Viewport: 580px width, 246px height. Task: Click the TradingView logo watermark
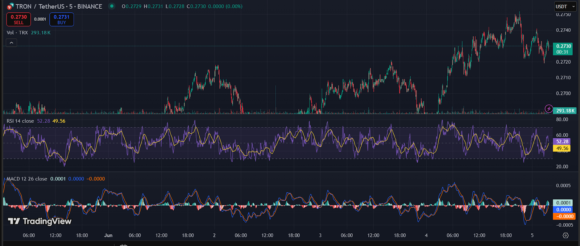(x=40, y=221)
